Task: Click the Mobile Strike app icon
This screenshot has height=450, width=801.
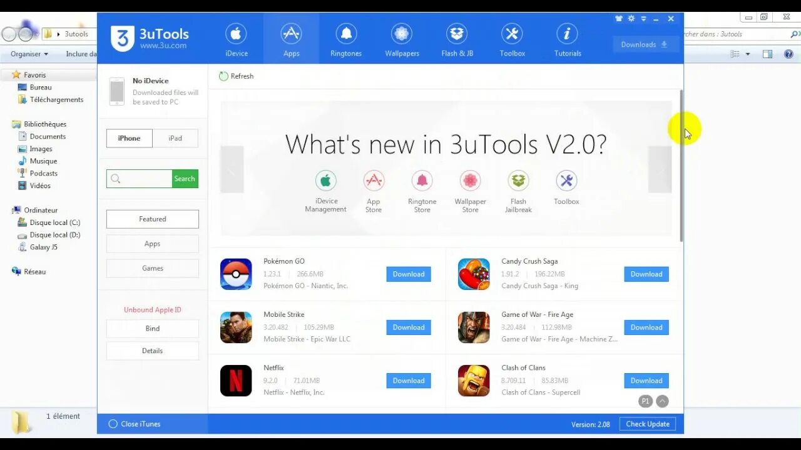Action: tap(236, 327)
